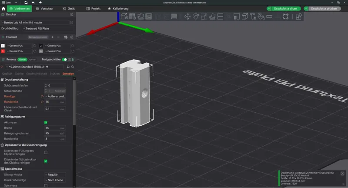Open filament 1 Generic PLA dropdown
The width and height of the screenshot is (348, 188).
click(19, 46)
